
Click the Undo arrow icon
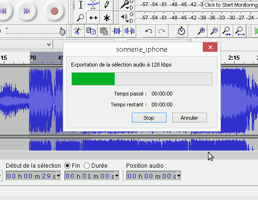tap(149, 31)
